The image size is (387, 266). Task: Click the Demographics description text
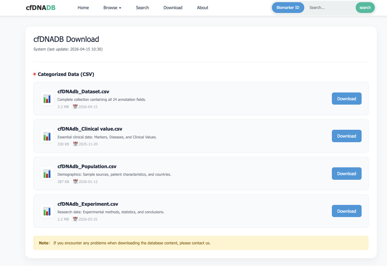tap(114, 174)
